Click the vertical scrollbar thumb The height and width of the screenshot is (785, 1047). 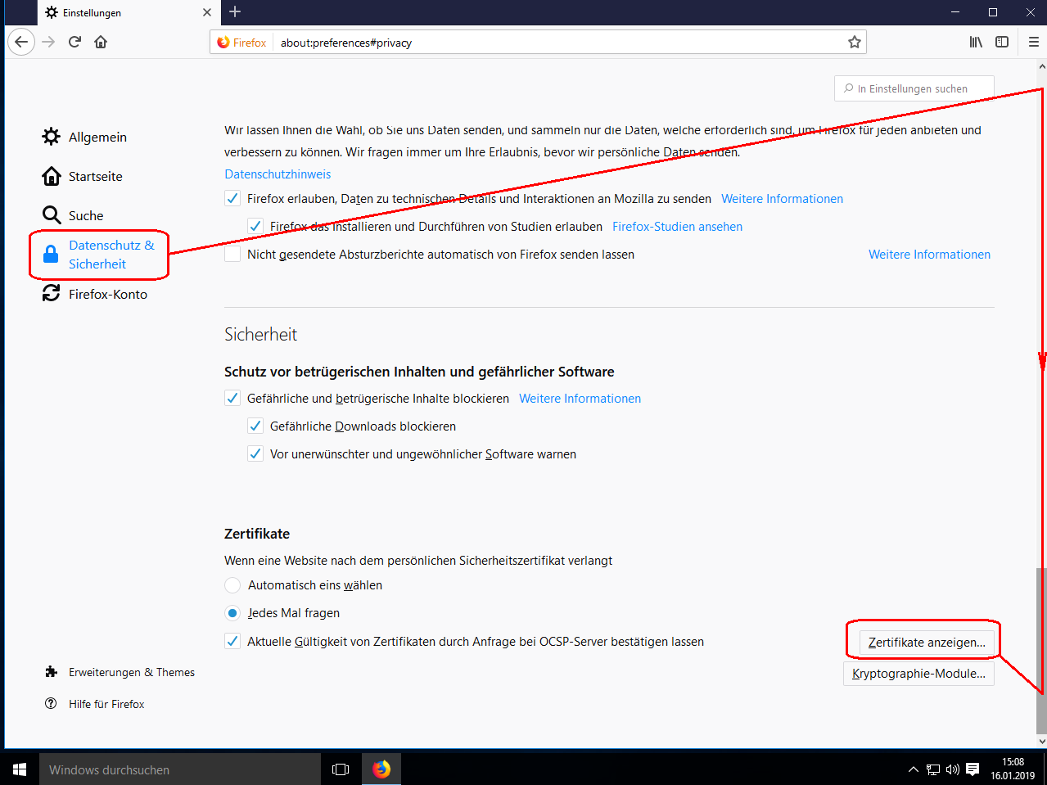coord(1041,647)
